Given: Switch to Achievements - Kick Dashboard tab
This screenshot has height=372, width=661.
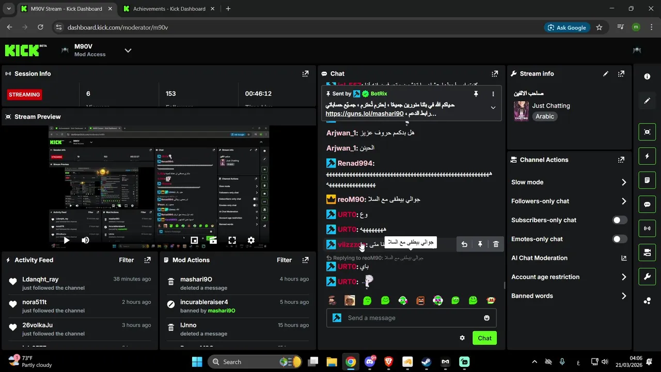Looking at the screenshot, I should pyautogui.click(x=169, y=9).
